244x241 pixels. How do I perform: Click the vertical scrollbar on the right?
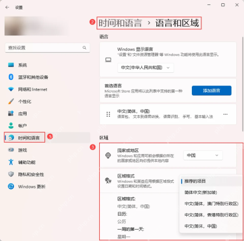(x=243, y=84)
